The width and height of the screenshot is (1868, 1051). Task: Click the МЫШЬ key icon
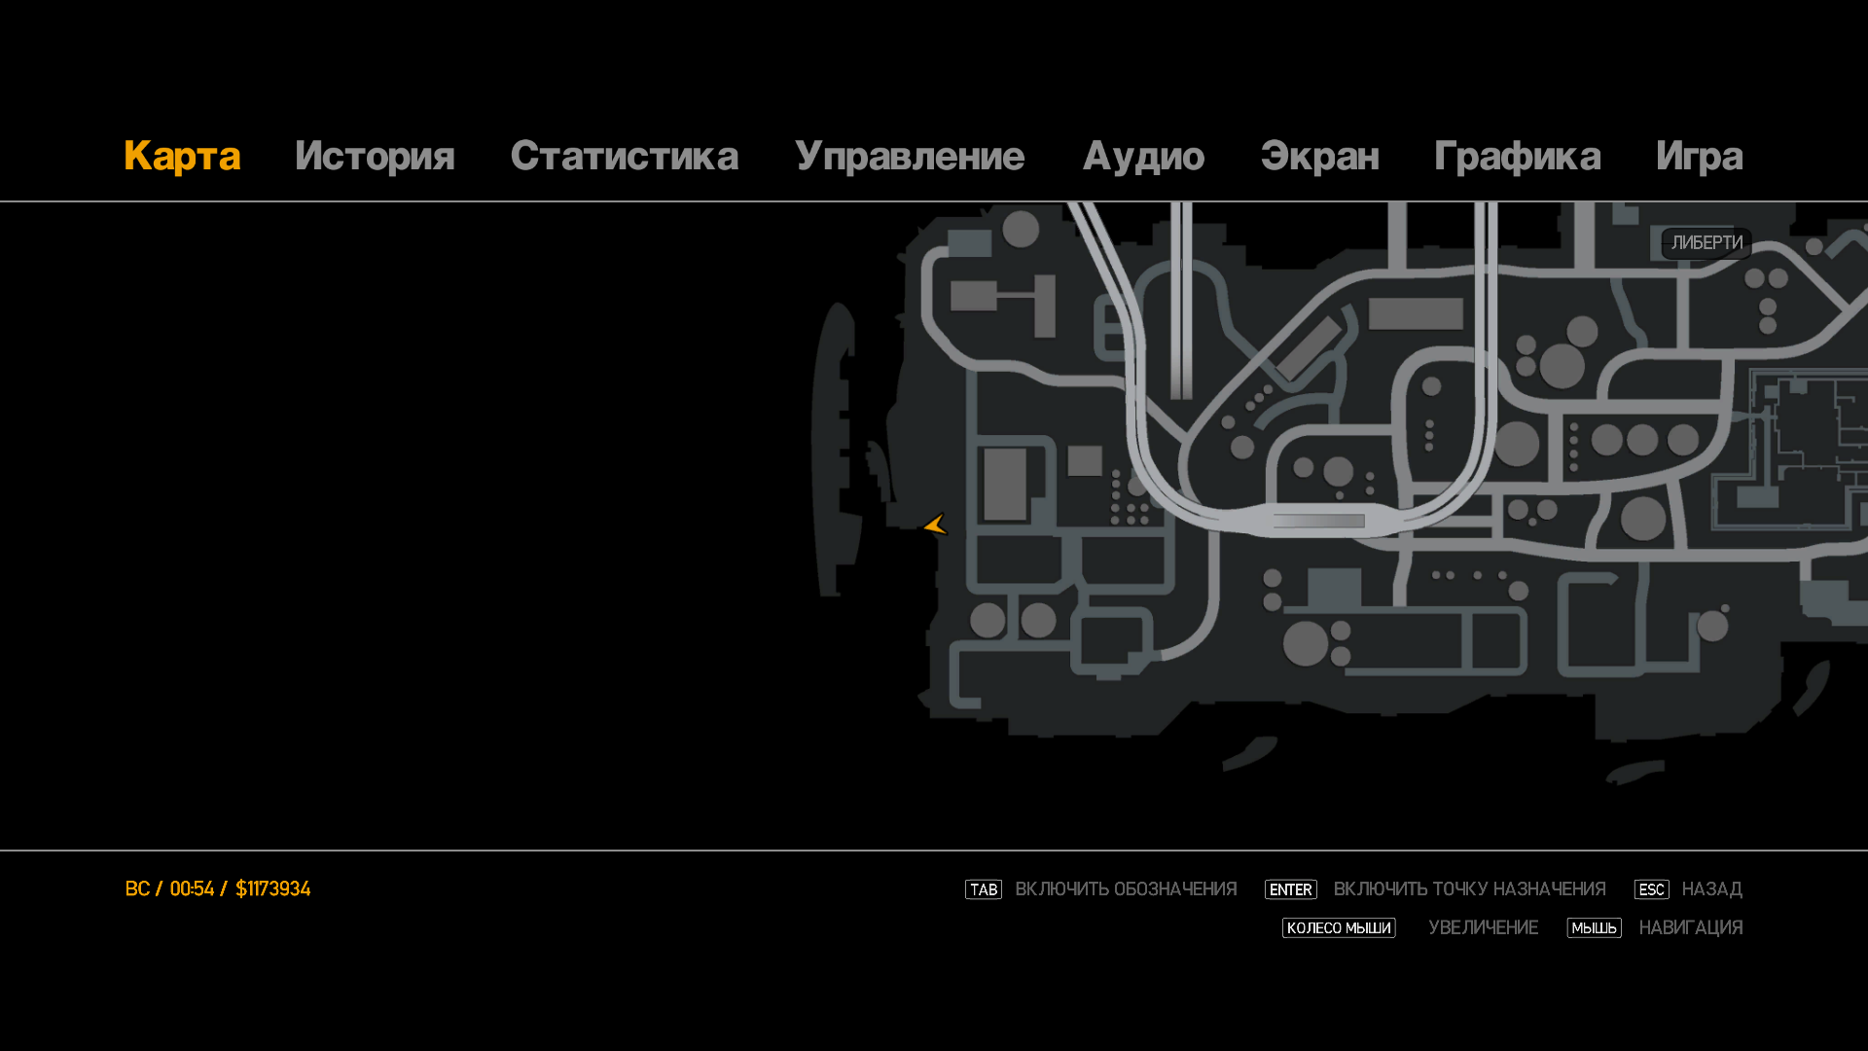tap(1594, 927)
